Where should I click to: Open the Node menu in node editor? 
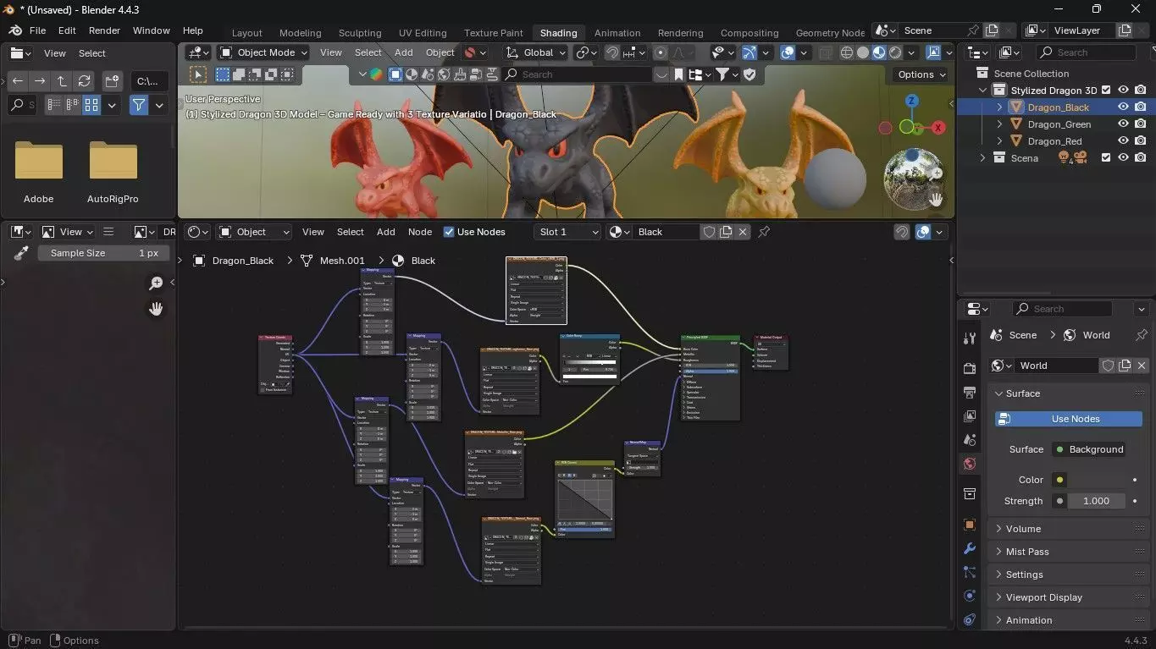tap(419, 232)
